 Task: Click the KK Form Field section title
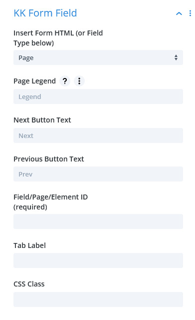tap(45, 13)
